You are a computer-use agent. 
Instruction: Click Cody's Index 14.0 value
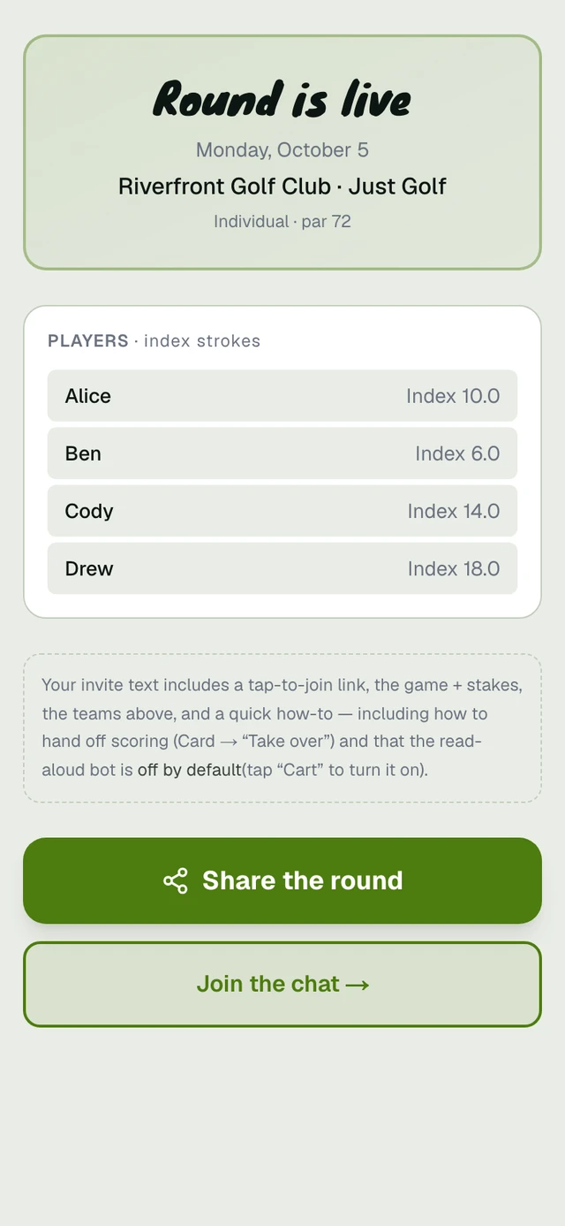click(454, 511)
